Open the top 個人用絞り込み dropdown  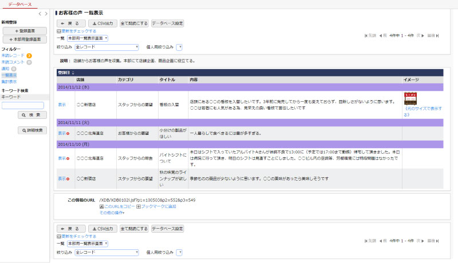[x=179, y=47]
